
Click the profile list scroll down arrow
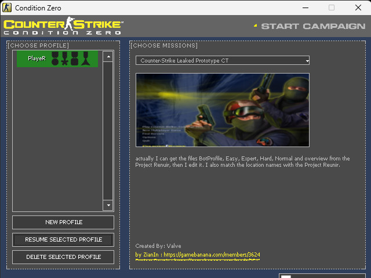point(108,205)
